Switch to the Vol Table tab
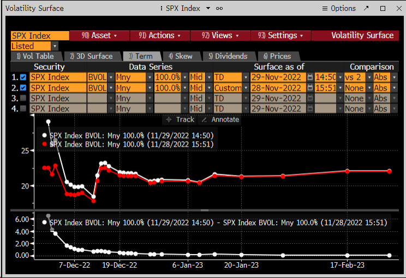Screen dimensions: 406x278 coord(35,56)
